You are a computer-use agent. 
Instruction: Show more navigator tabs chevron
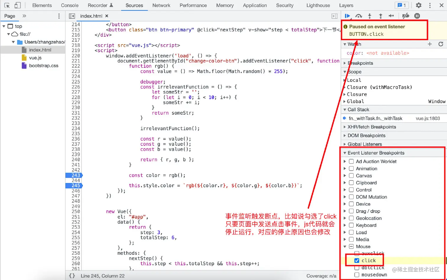(x=24, y=16)
